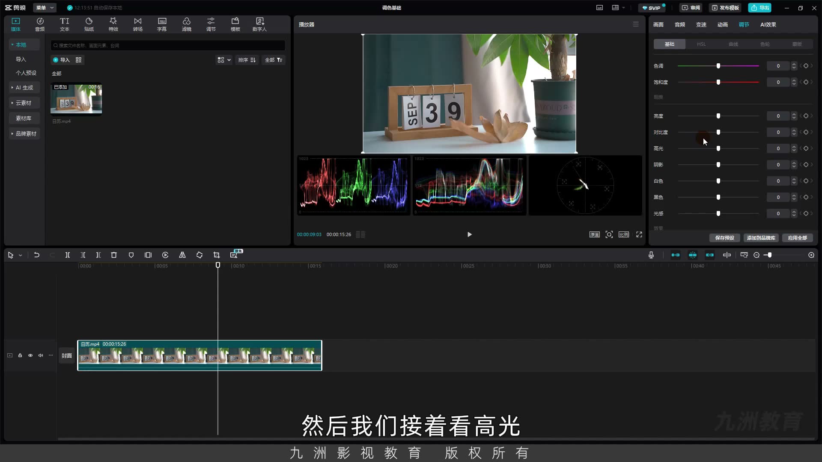Select the 日历.mp4 media thumbnail
822x462 pixels.
[x=76, y=99]
